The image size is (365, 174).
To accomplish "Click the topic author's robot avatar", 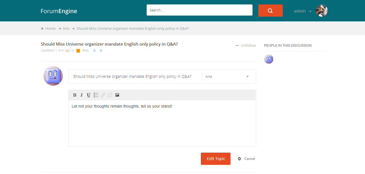I will (53, 76).
